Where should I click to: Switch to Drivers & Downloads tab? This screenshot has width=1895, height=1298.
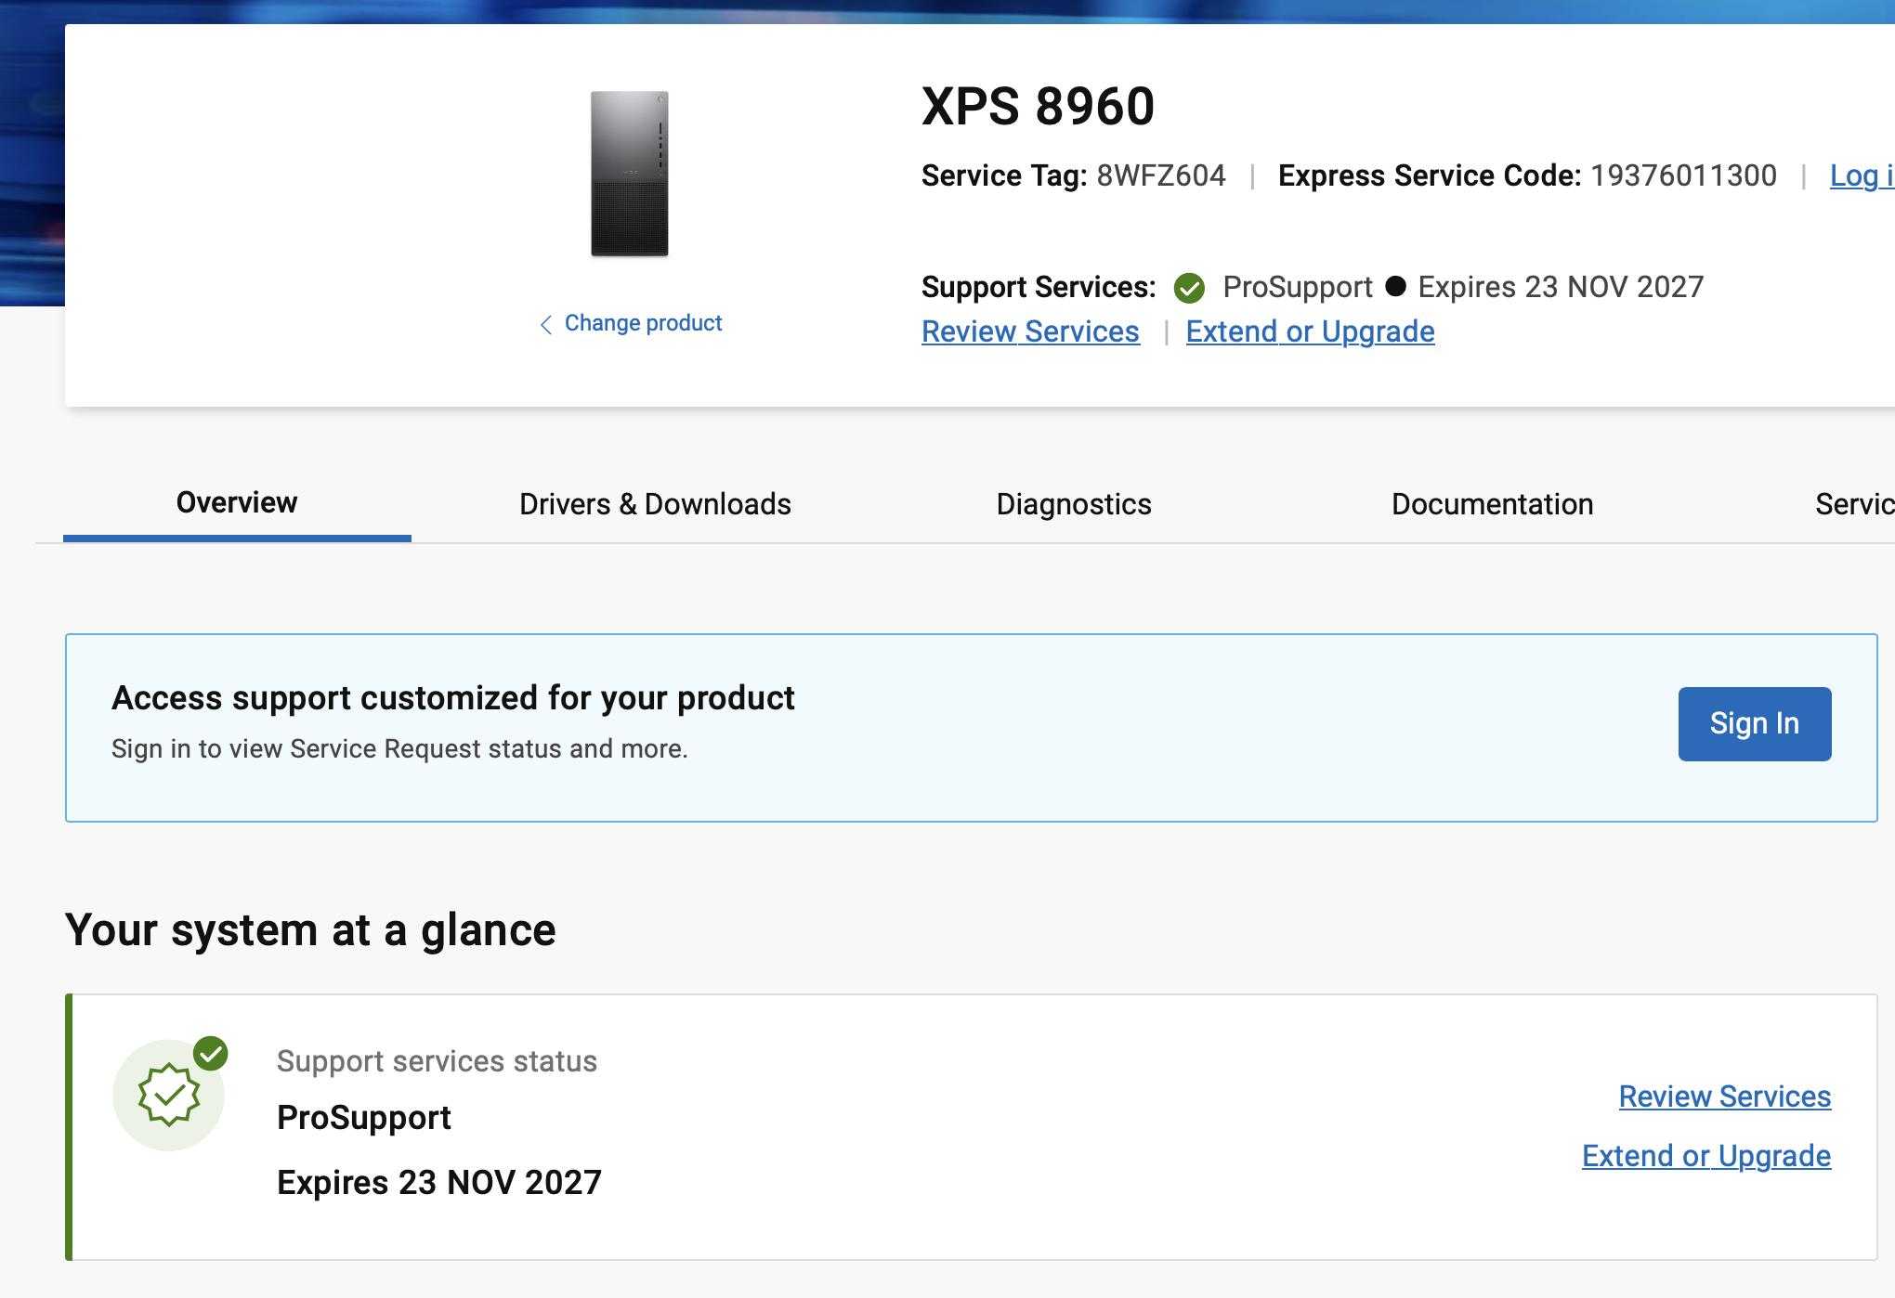click(655, 504)
